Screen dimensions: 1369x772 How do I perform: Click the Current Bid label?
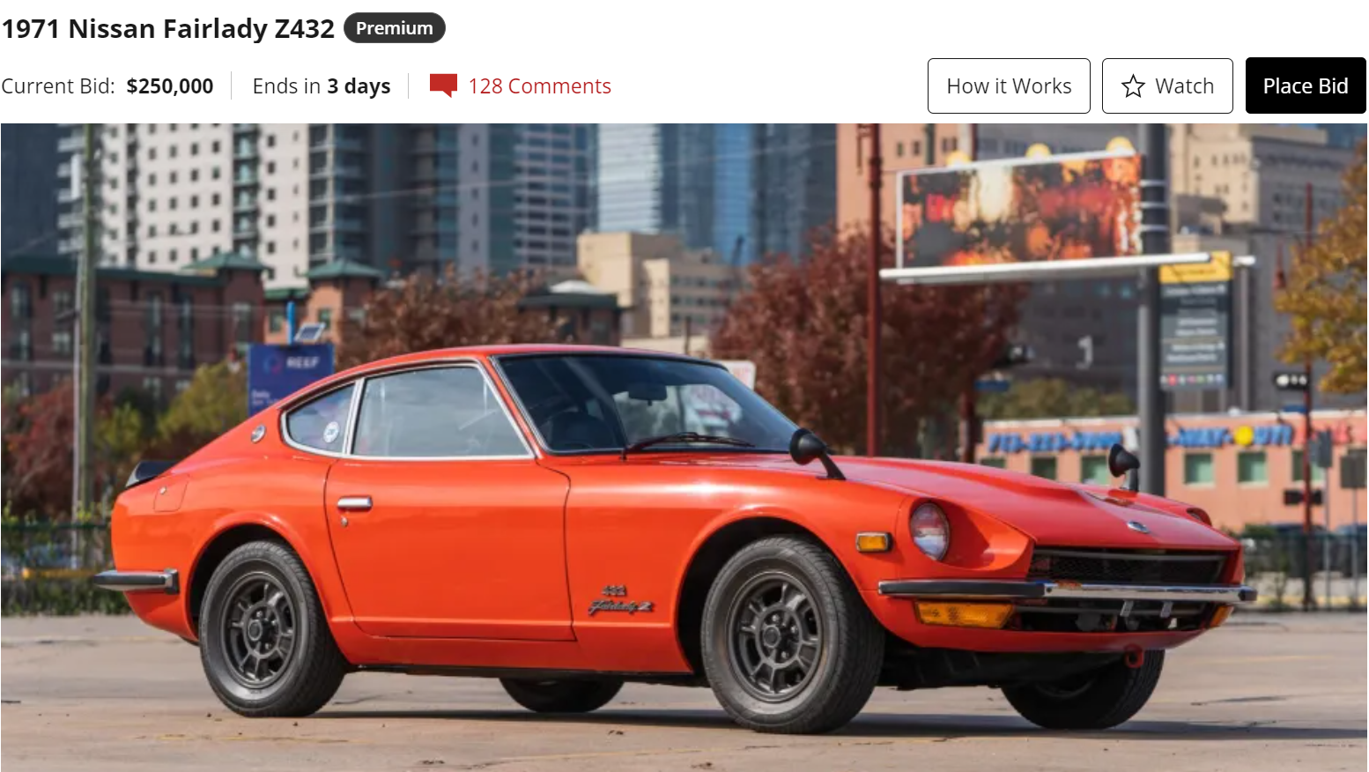coord(58,86)
